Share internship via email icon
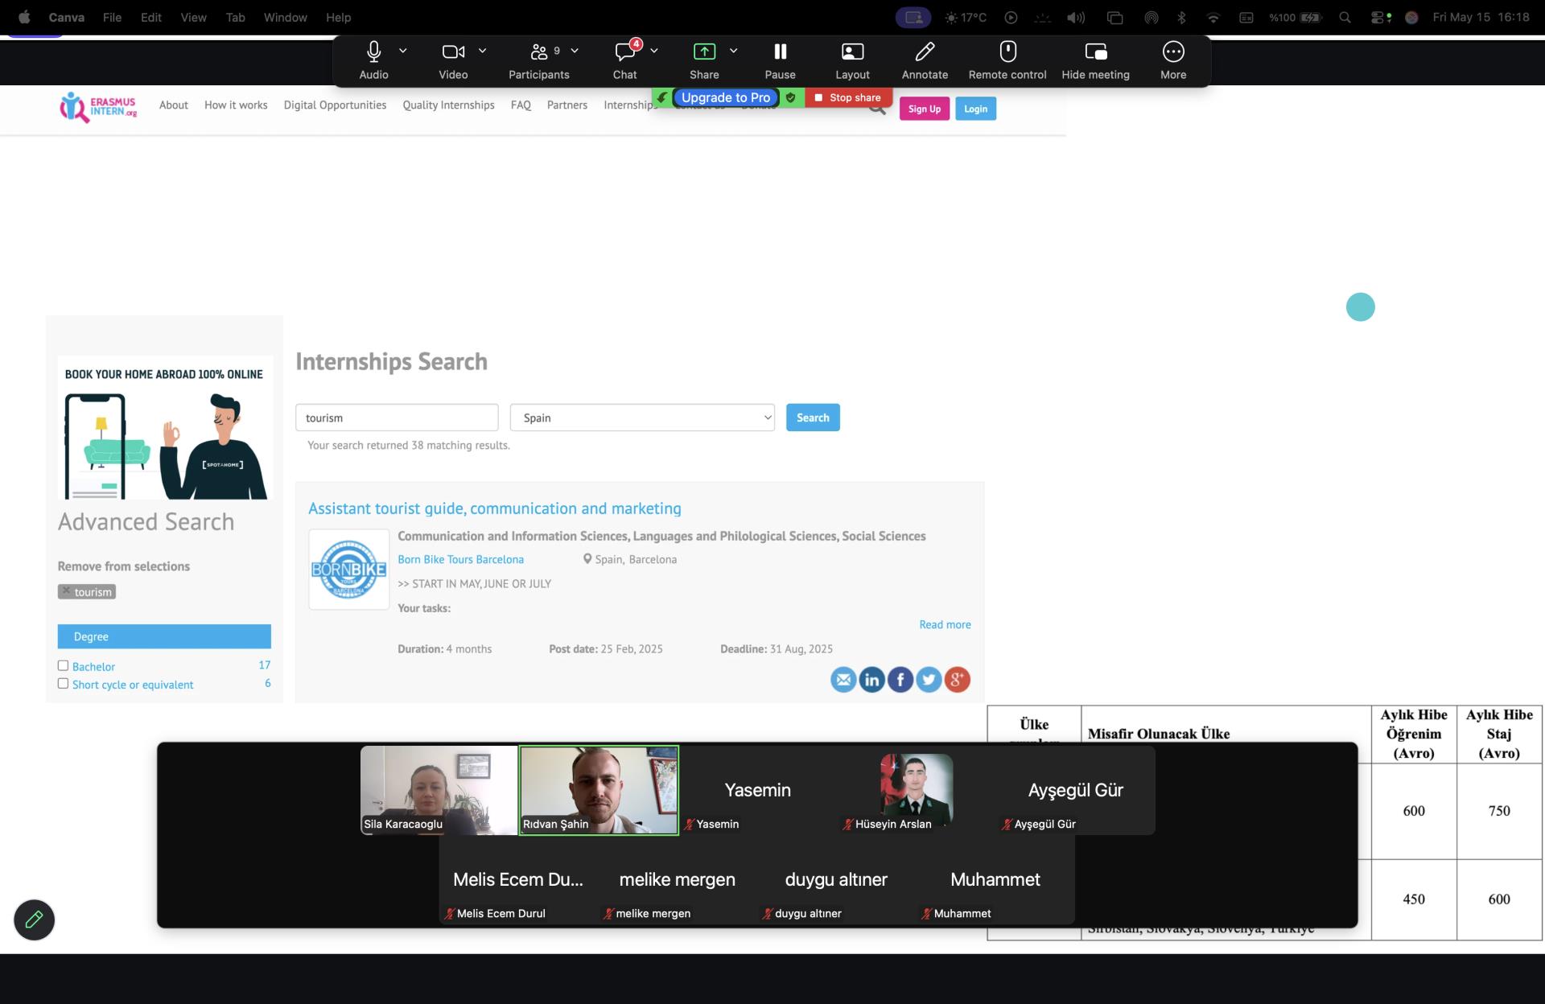The height and width of the screenshot is (1004, 1545). 843,680
